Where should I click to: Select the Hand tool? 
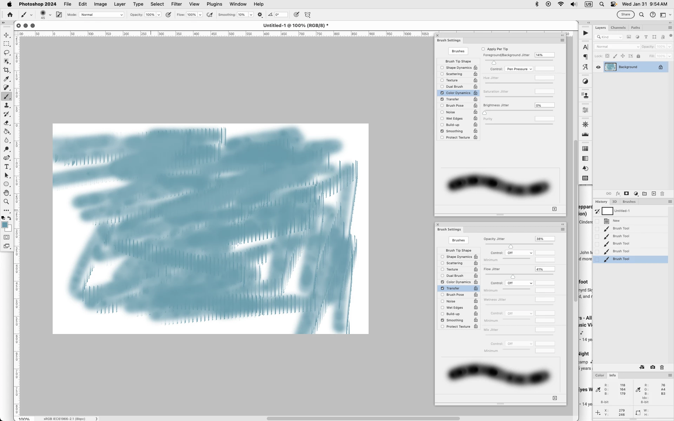[x=6, y=193]
